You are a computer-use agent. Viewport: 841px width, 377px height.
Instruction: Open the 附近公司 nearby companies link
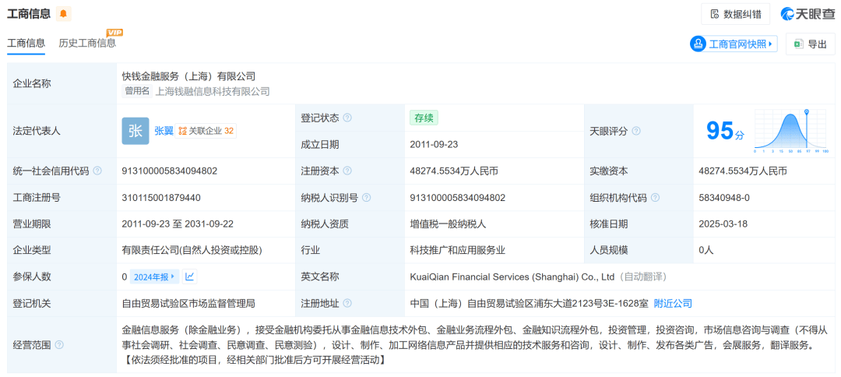coord(673,303)
